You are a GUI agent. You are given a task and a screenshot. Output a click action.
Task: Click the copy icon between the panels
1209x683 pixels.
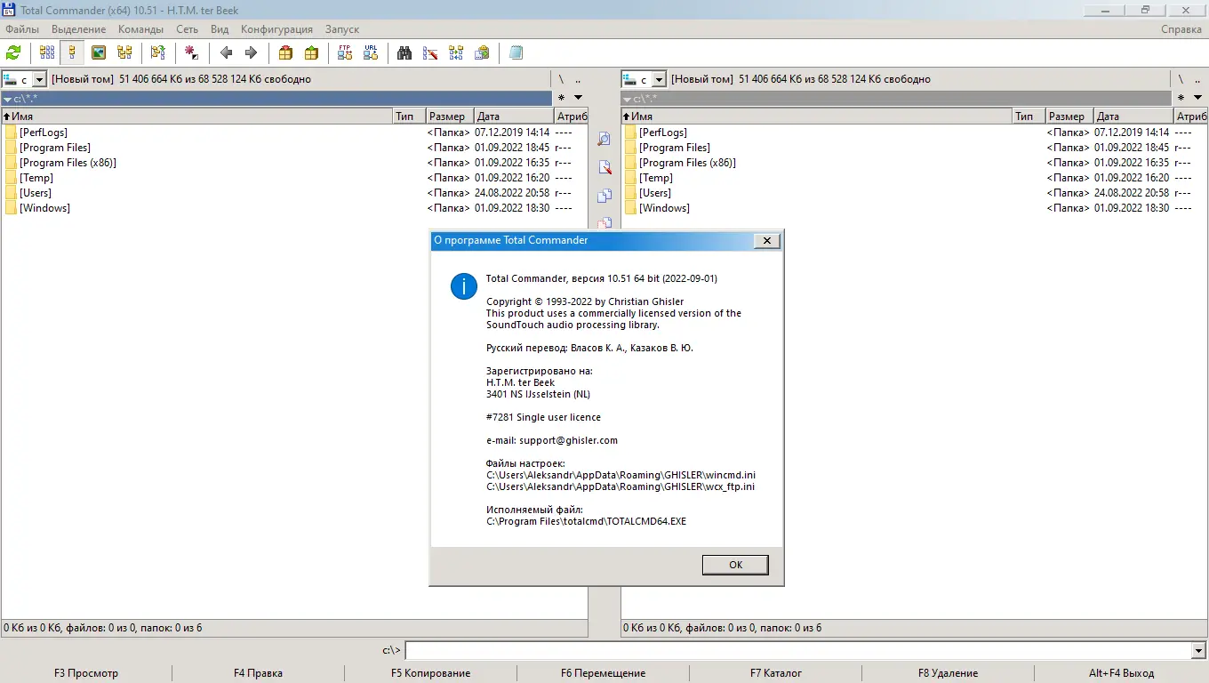pos(604,196)
